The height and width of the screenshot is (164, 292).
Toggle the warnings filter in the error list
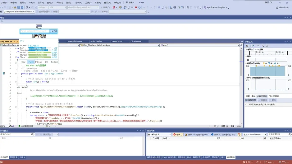point(197,135)
